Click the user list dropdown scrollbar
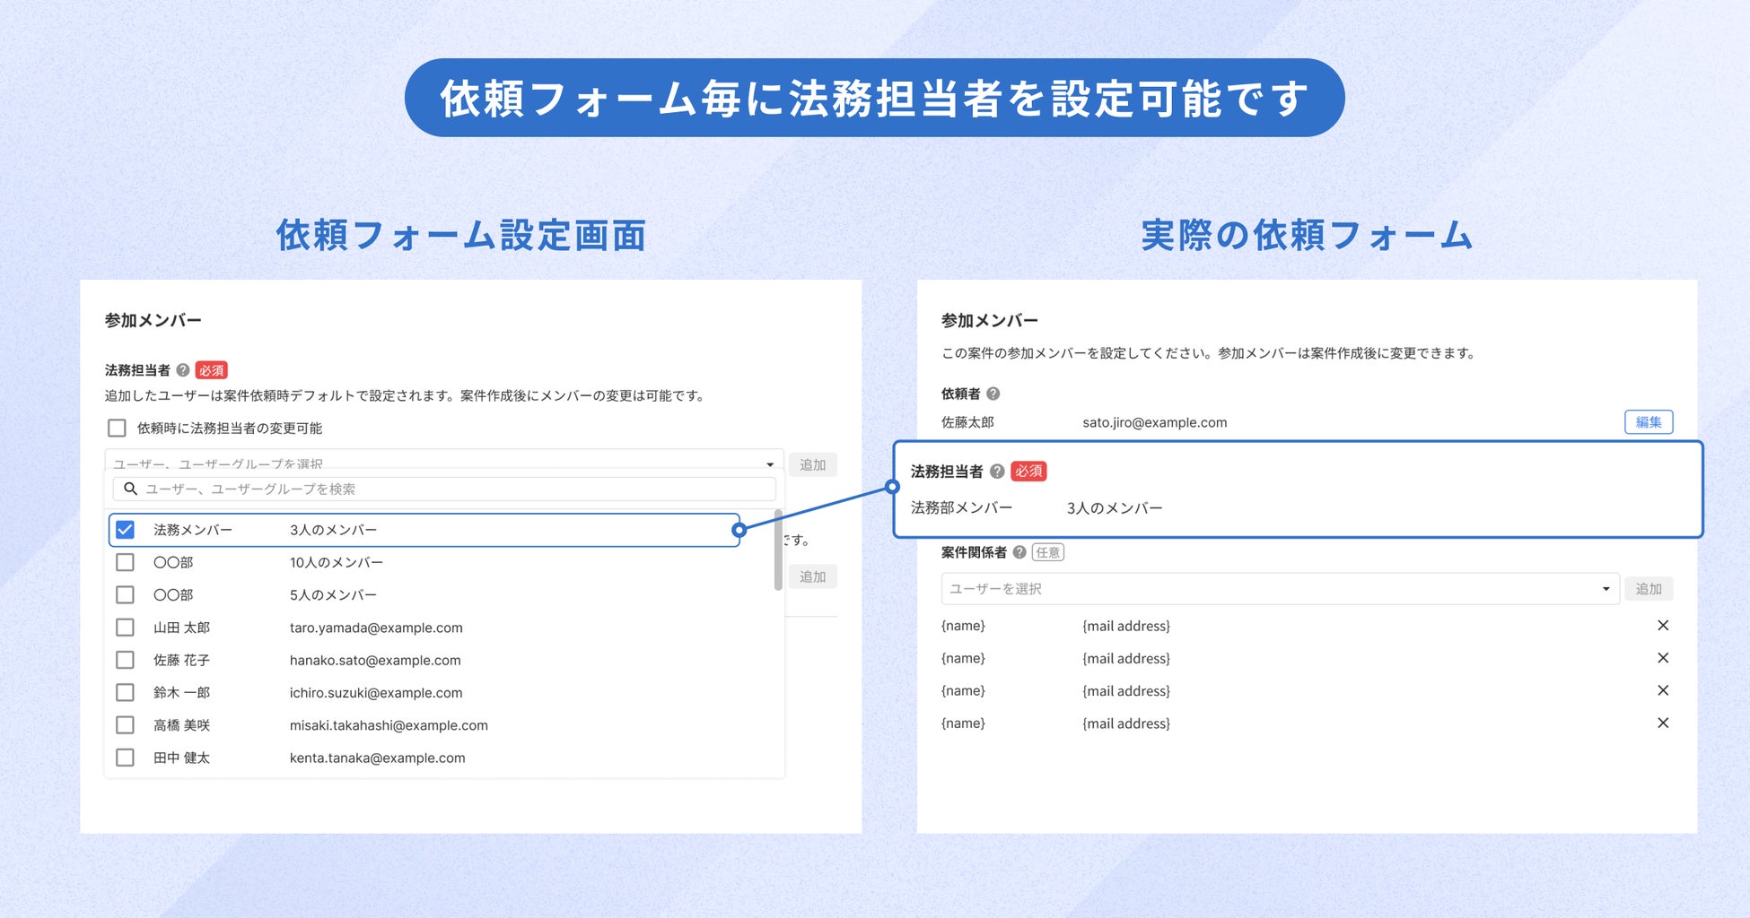Screen dimensions: 1750x918 (778, 550)
